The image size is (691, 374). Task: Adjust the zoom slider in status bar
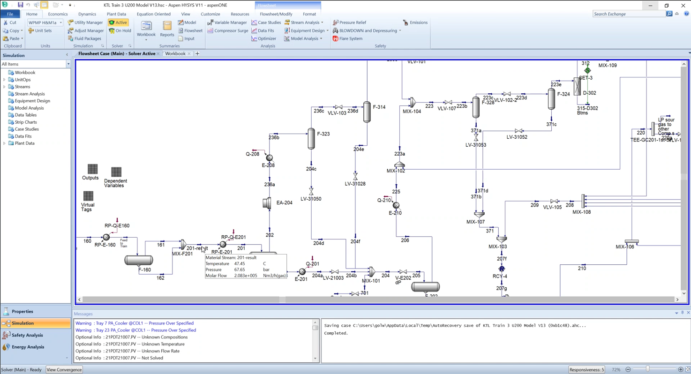tap(648, 370)
